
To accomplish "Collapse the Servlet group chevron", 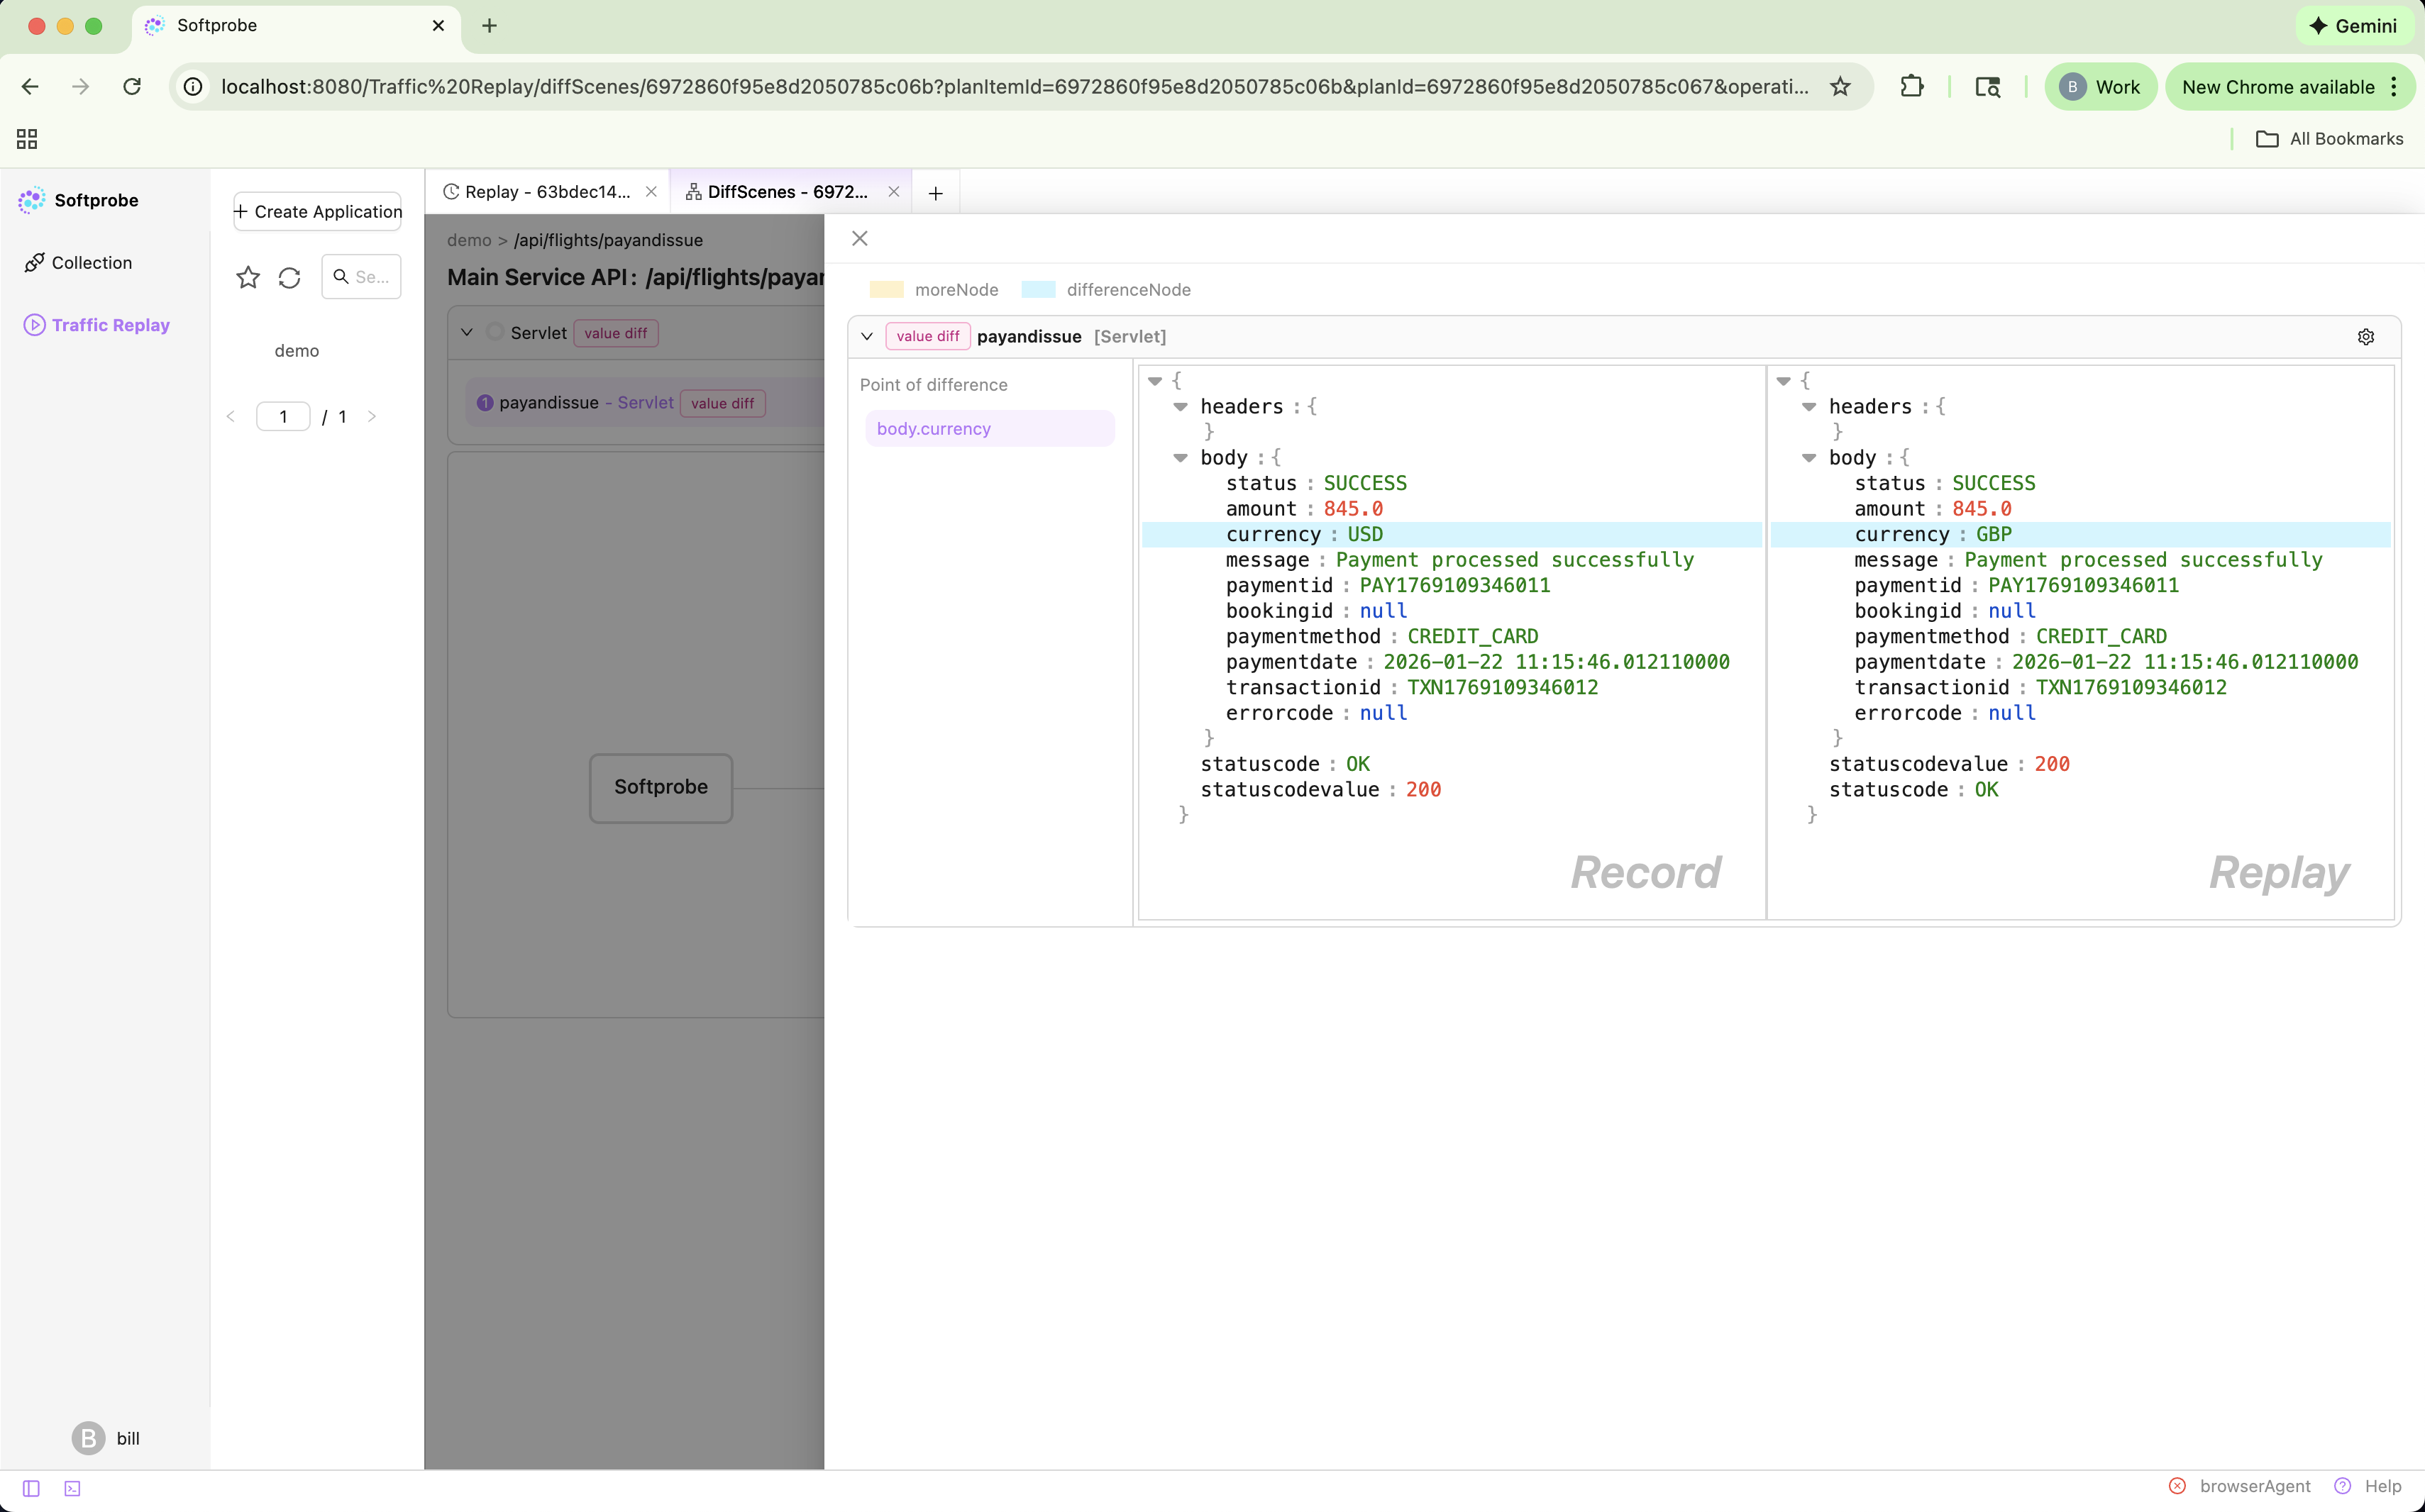I will point(466,332).
